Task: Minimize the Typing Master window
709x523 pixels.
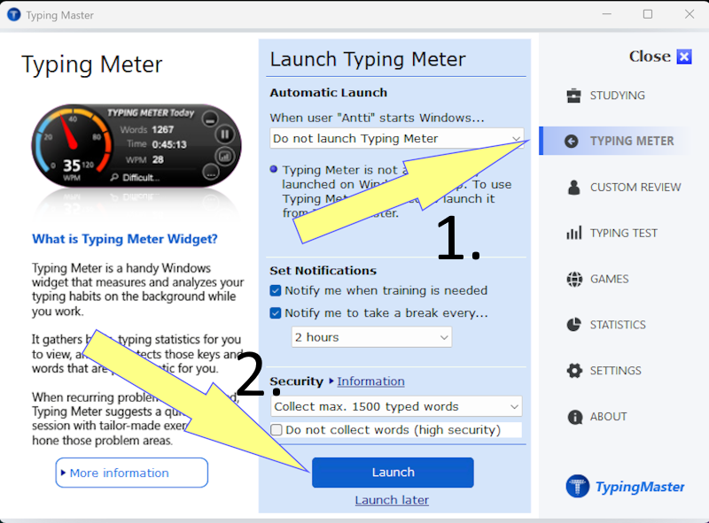Action: coord(607,14)
